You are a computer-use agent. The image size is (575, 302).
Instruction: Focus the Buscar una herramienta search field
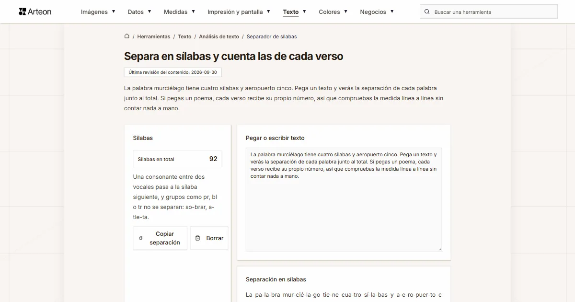pyautogui.click(x=489, y=12)
